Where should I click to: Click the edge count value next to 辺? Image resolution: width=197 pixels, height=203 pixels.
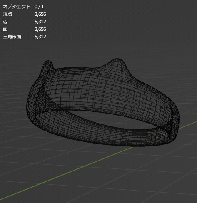[40, 22]
